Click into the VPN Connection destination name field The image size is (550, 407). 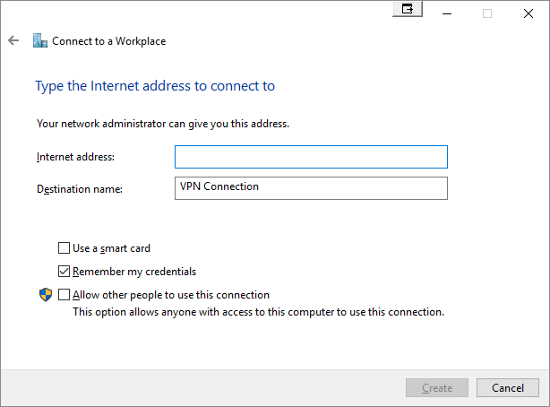311,188
